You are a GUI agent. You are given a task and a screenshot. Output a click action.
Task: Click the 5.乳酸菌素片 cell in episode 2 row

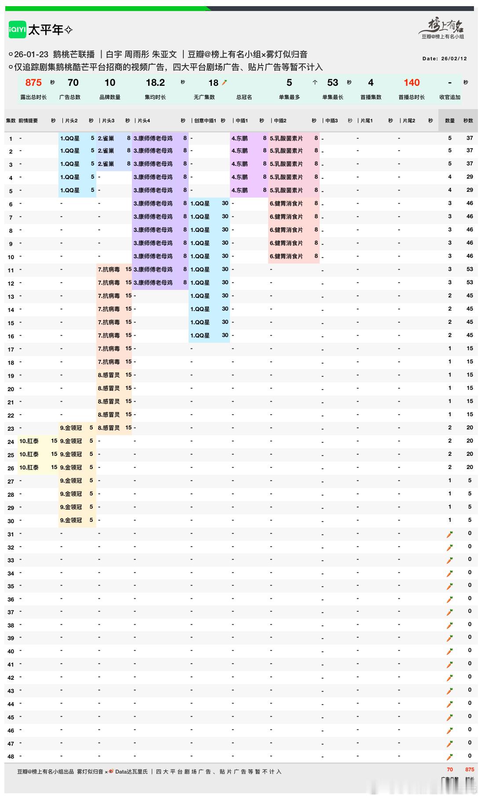point(286,150)
